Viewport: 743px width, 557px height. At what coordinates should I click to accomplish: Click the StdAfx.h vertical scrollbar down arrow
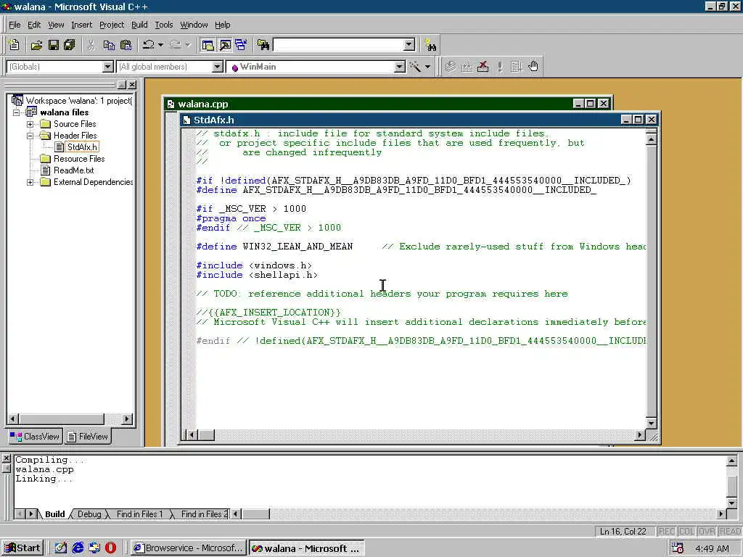coord(651,423)
